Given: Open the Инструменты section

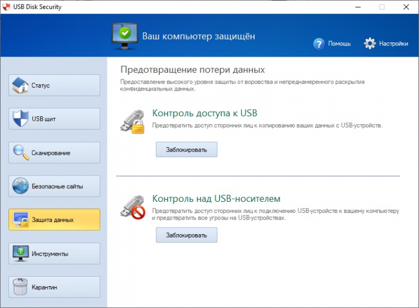Looking at the screenshot, I should click(x=54, y=253).
